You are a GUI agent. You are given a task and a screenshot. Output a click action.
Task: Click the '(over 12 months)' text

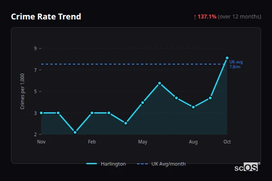(x=239, y=17)
